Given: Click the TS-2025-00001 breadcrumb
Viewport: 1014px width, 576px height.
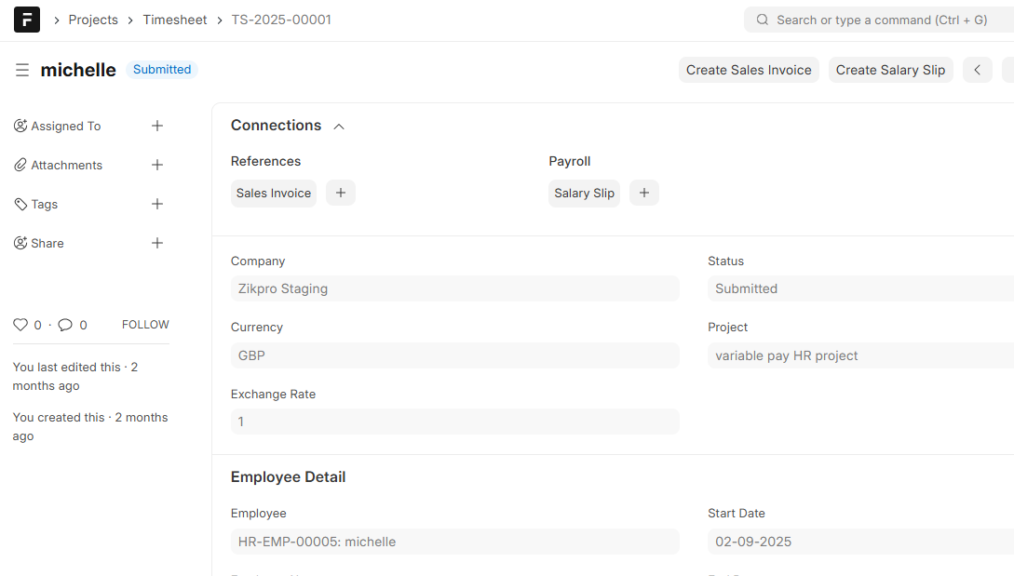Looking at the screenshot, I should pyautogui.click(x=281, y=20).
